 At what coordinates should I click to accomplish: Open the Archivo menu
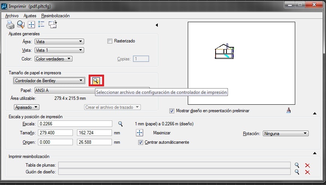[x=12, y=16]
